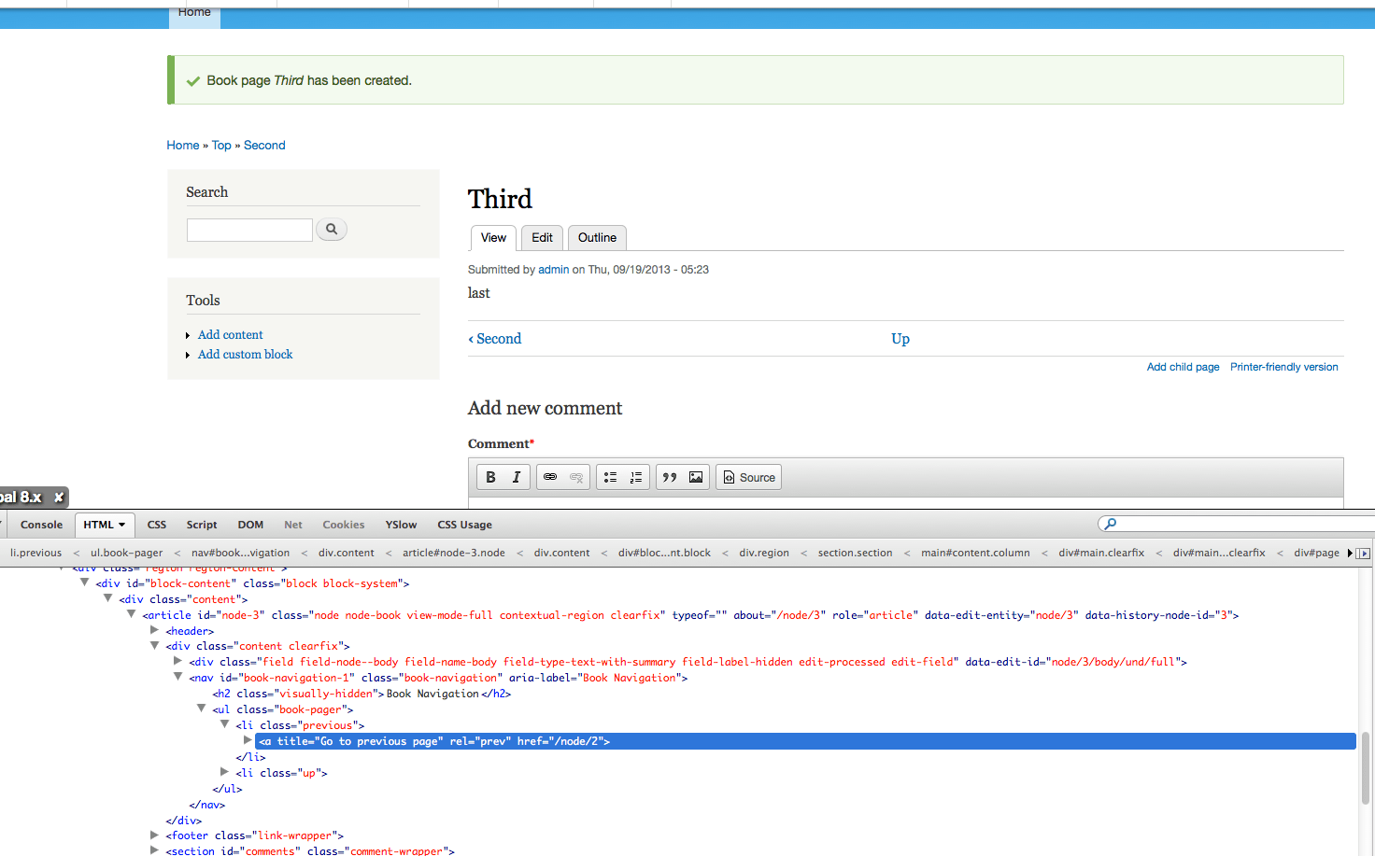The width and height of the screenshot is (1375, 856).
Task: Click the Unlink icon
Action: click(576, 477)
